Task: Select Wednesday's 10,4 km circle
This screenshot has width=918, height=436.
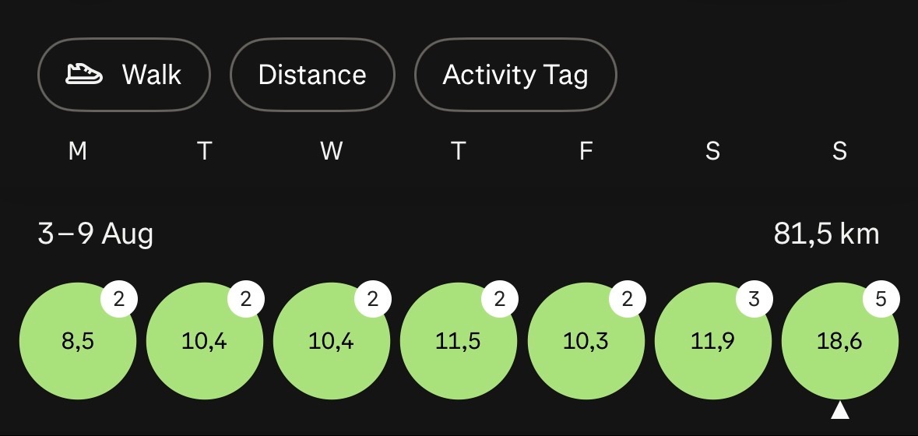Action: point(332,341)
